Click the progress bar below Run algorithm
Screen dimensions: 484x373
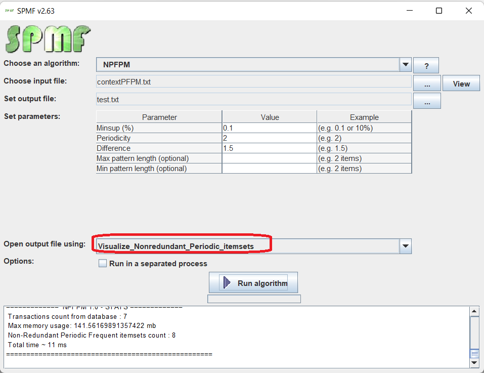tap(254, 299)
